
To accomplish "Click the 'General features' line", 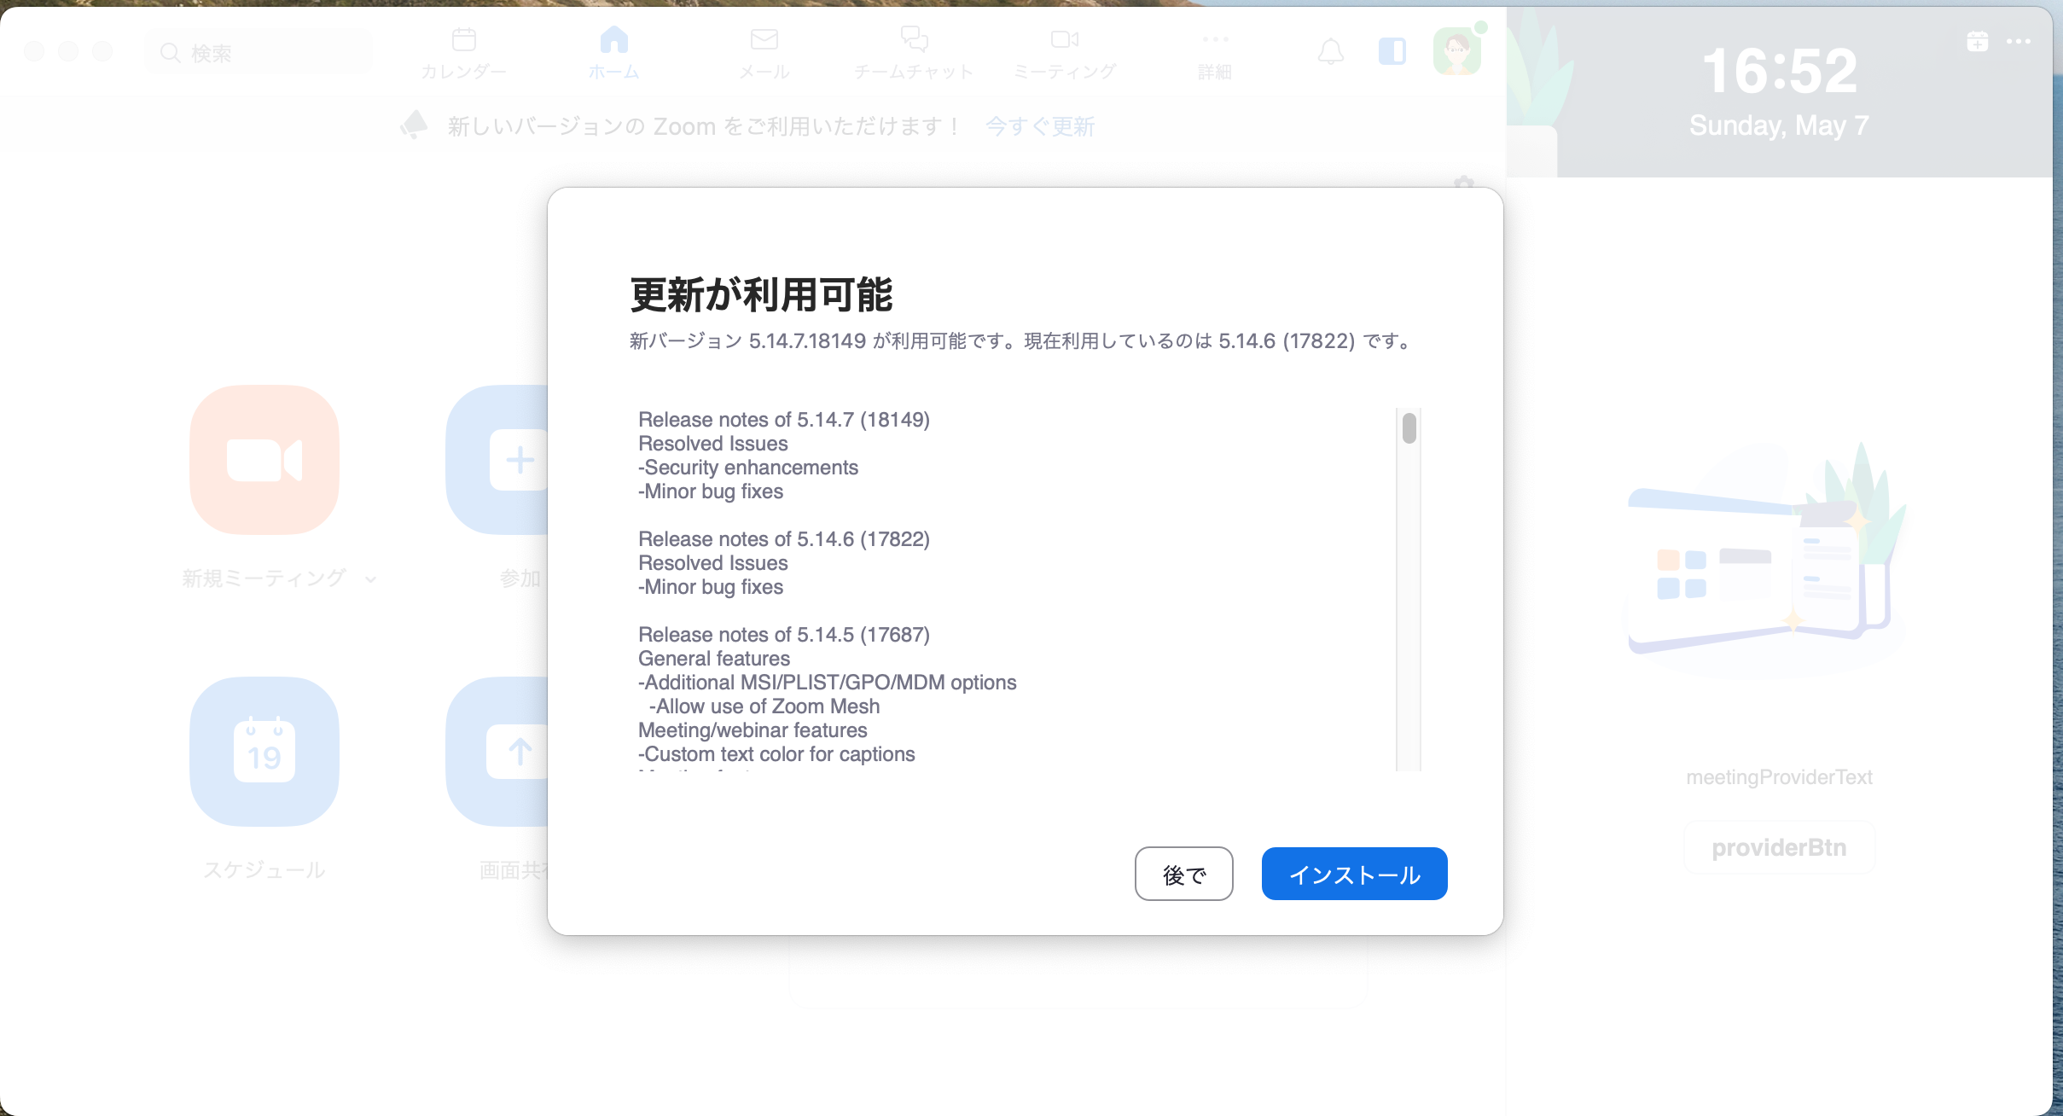I will tap(714, 659).
